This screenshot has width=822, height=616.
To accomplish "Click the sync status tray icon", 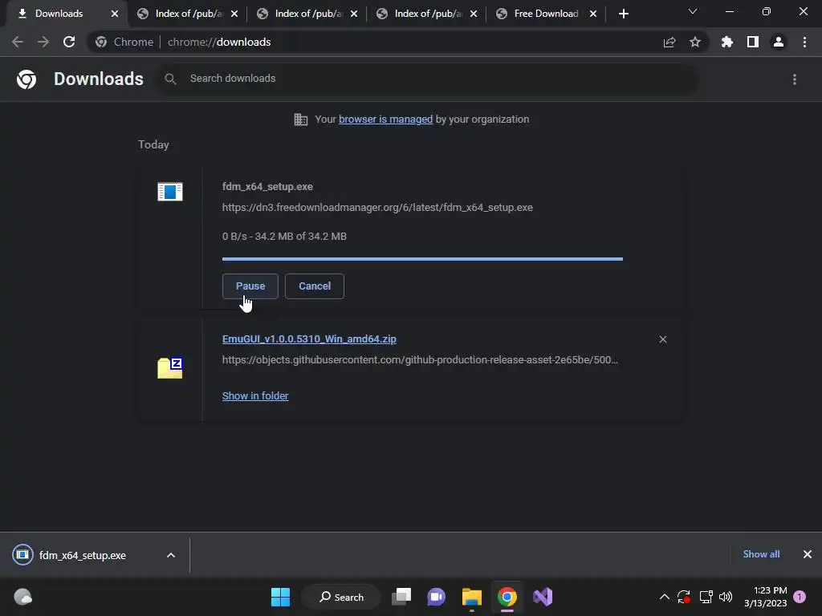I will point(684,597).
